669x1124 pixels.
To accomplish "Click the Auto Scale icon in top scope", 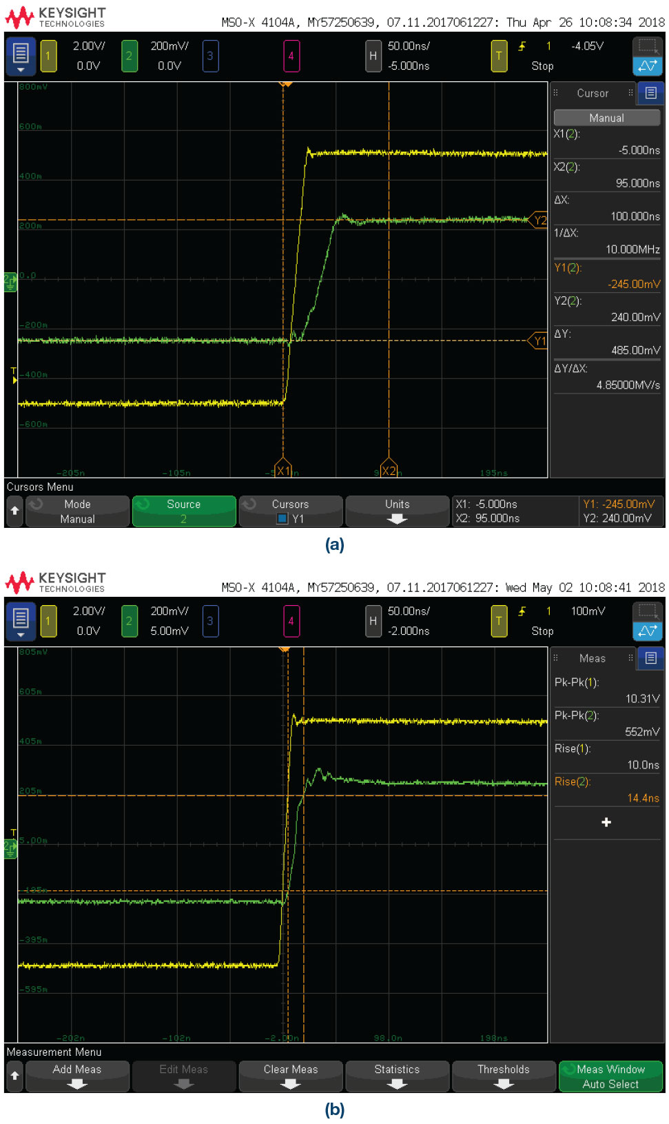I will (647, 66).
